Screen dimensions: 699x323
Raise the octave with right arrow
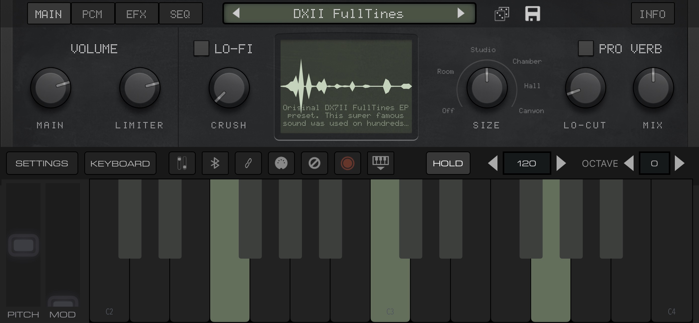tap(679, 163)
